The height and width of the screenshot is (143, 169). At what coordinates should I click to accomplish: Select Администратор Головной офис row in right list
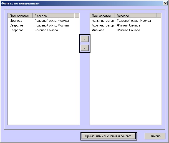point(126,21)
